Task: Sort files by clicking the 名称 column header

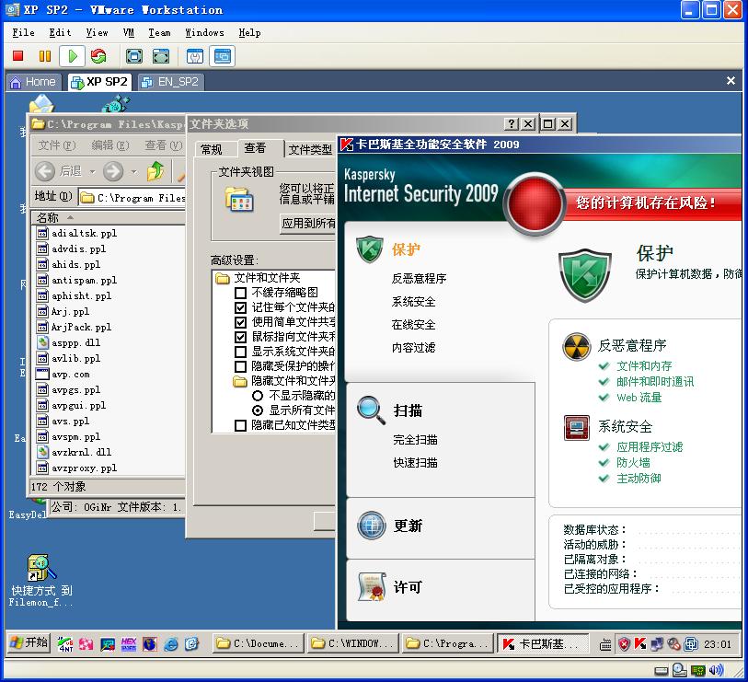Action: tap(109, 218)
